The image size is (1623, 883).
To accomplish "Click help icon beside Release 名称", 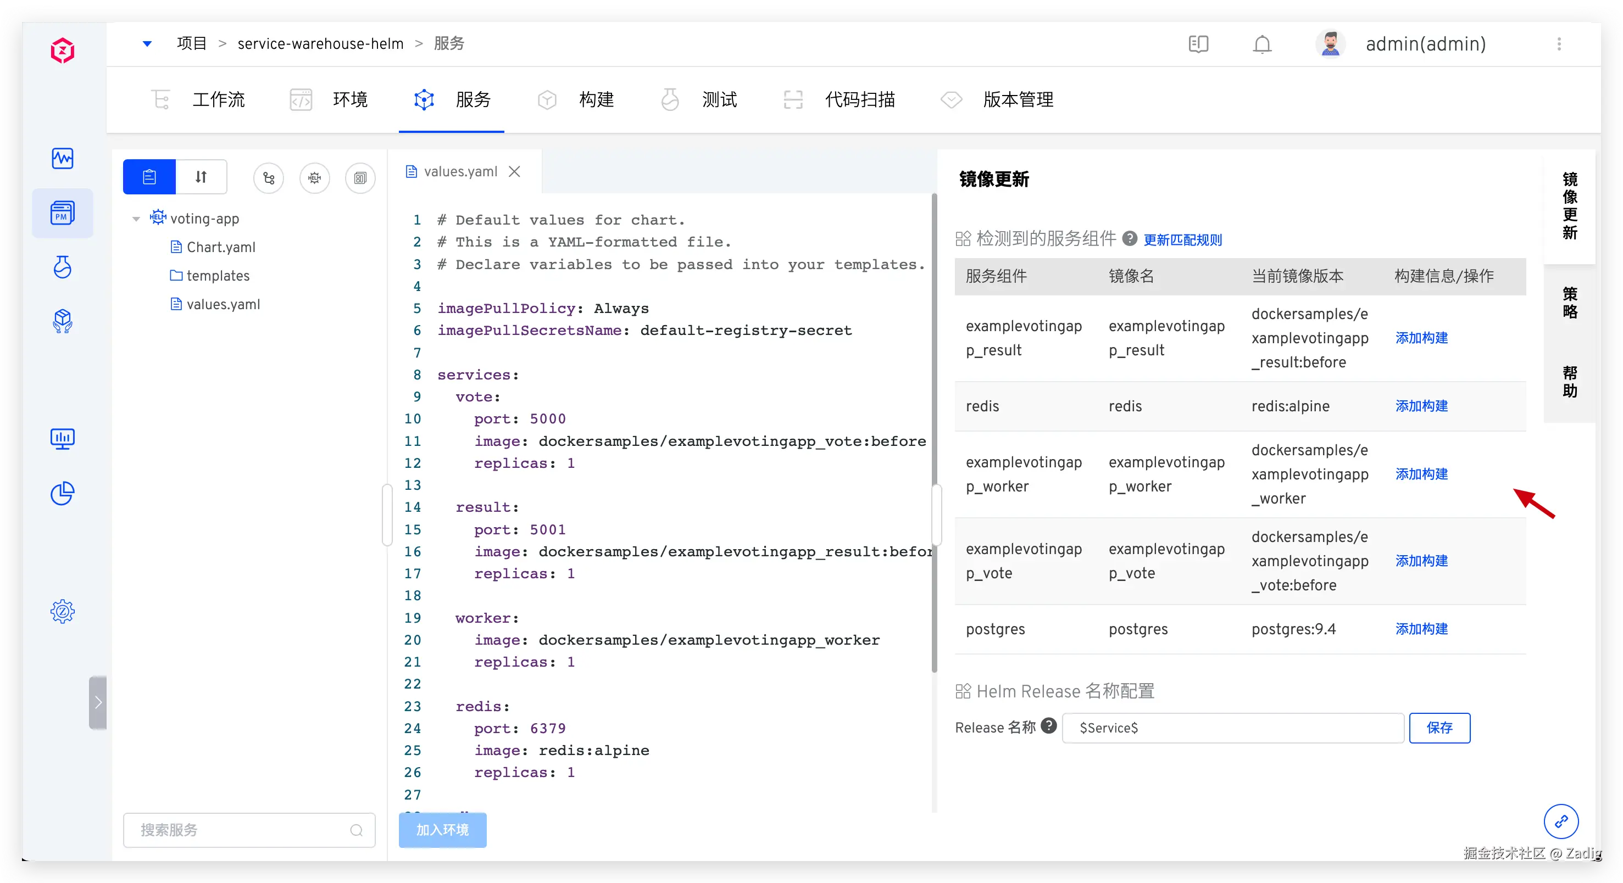I will pyautogui.click(x=1048, y=725).
